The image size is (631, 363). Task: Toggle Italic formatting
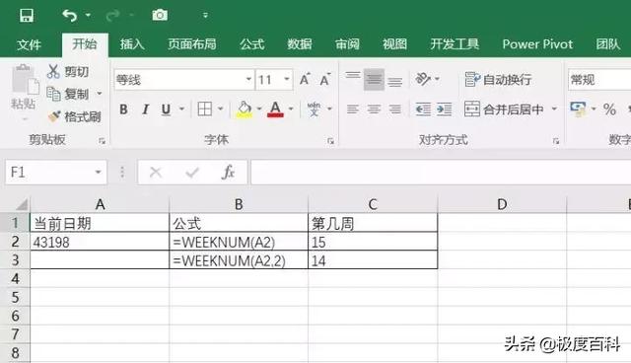click(x=145, y=109)
